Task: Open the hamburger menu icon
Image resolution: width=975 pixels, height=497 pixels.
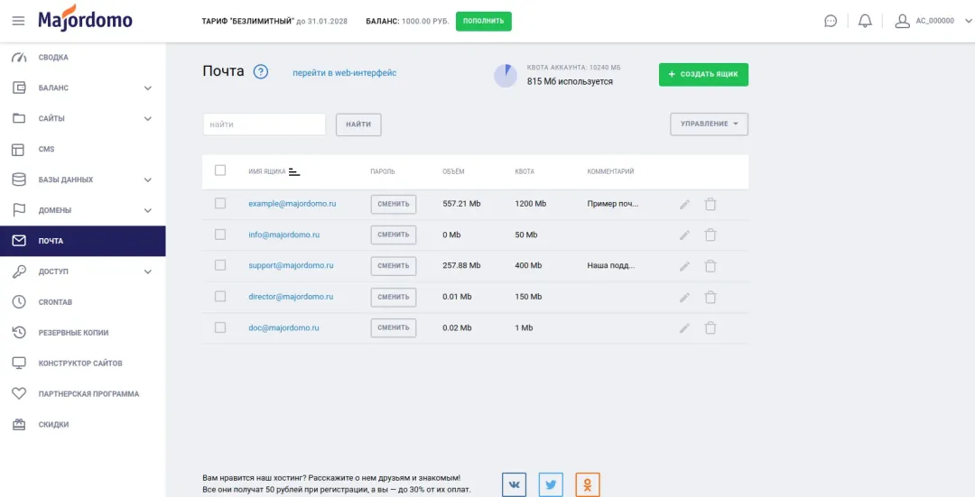Action: [19, 21]
